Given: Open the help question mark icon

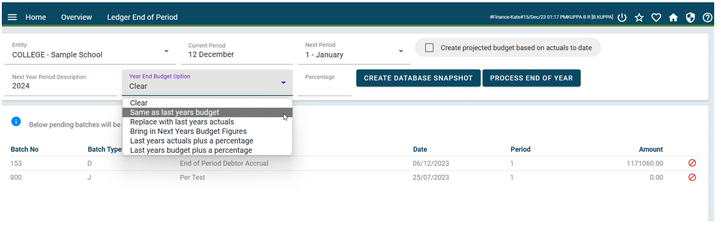Looking at the screenshot, I should (707, 17).
